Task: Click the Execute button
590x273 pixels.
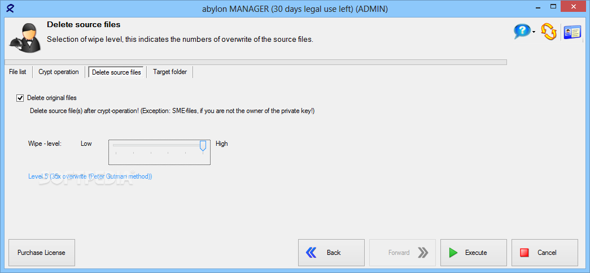Action: pyautogui.click(x=473, y=253)
